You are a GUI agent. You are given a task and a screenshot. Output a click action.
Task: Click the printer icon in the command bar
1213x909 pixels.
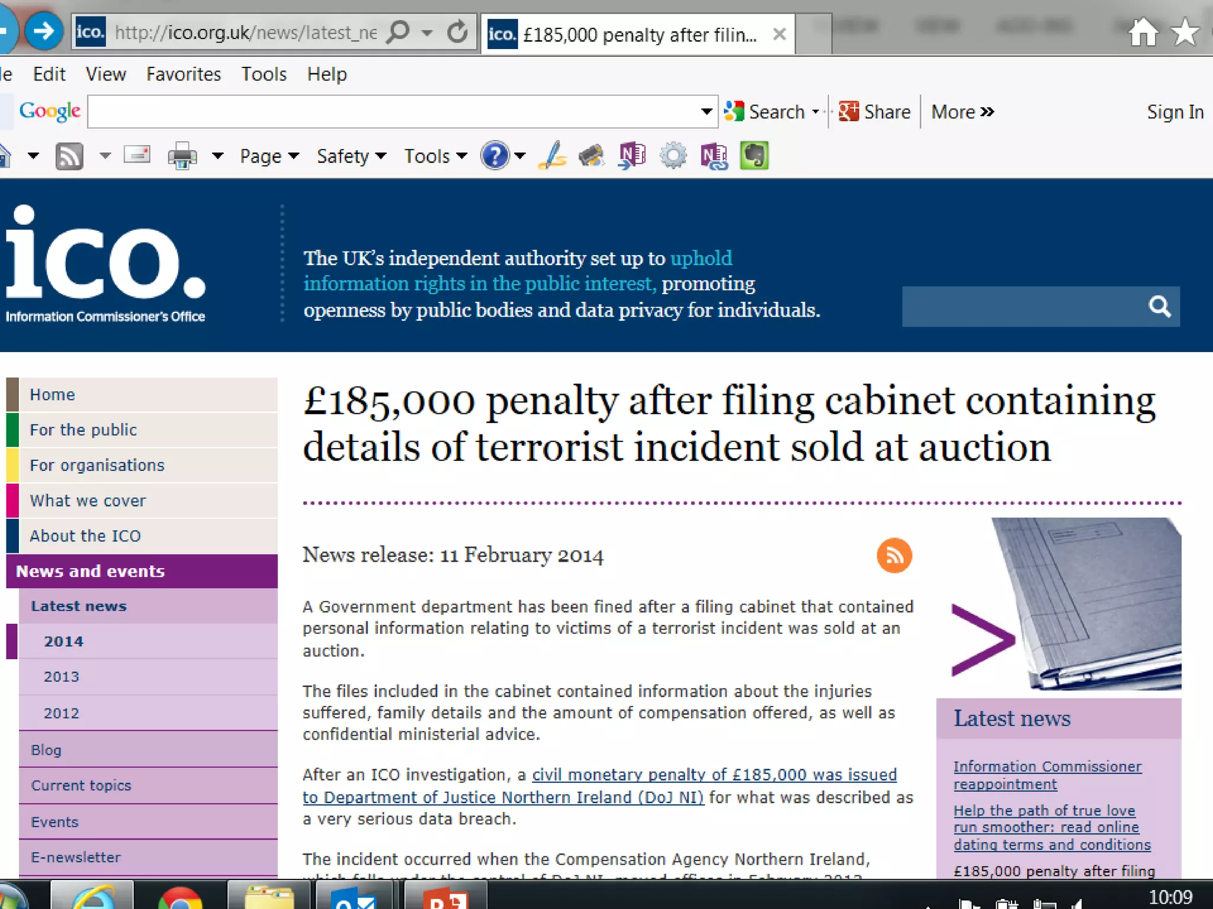pos(182,156)
